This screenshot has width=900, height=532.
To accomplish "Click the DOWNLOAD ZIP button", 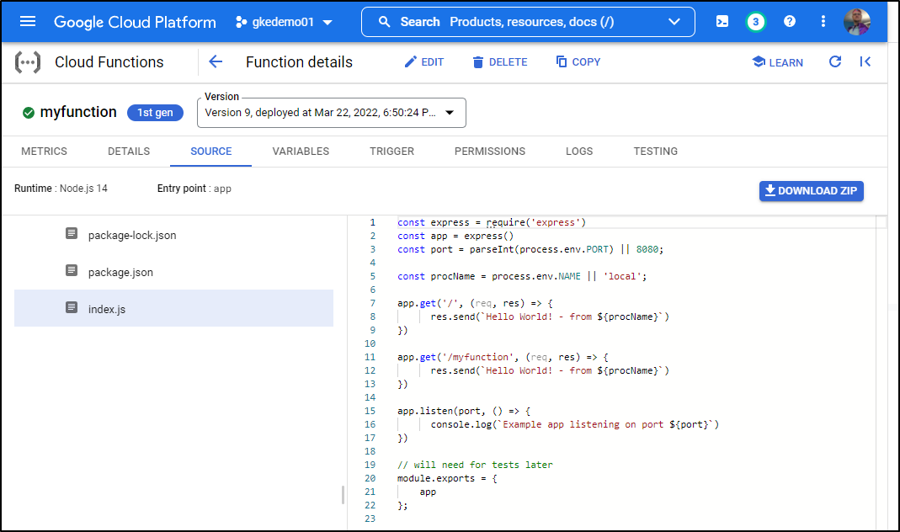I will 811,191.
